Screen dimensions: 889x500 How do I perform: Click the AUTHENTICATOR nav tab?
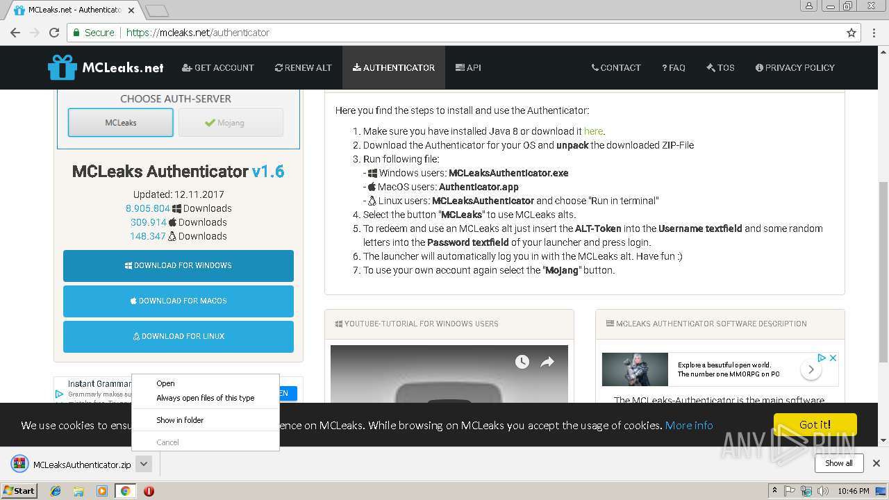pos(394,67)
